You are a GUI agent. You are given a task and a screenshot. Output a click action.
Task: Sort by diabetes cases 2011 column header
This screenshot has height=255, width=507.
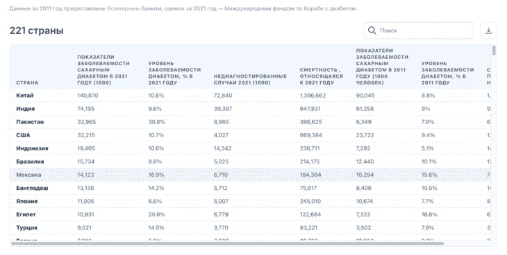[x=382, y=67]
